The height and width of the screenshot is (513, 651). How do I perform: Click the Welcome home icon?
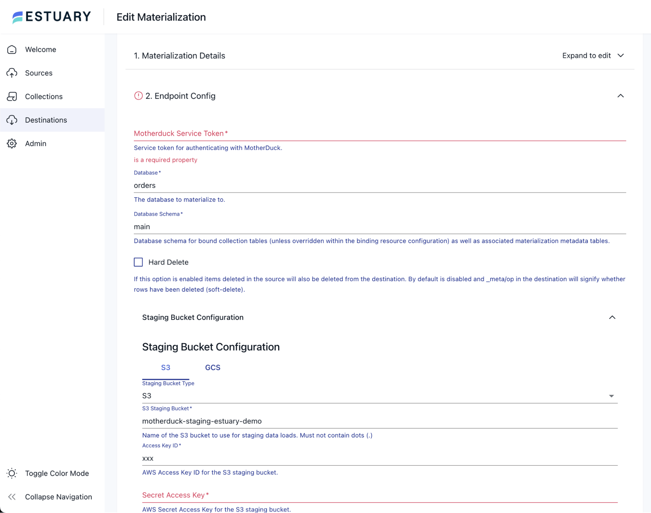click(12, 49)
